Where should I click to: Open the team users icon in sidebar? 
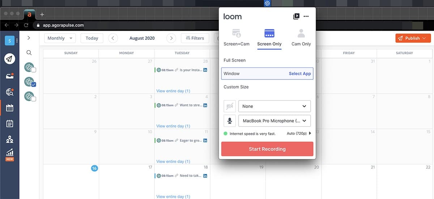(10, 139)
